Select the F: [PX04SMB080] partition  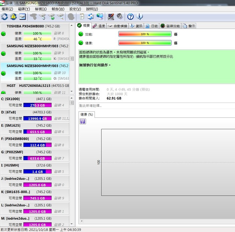point(35,142)
